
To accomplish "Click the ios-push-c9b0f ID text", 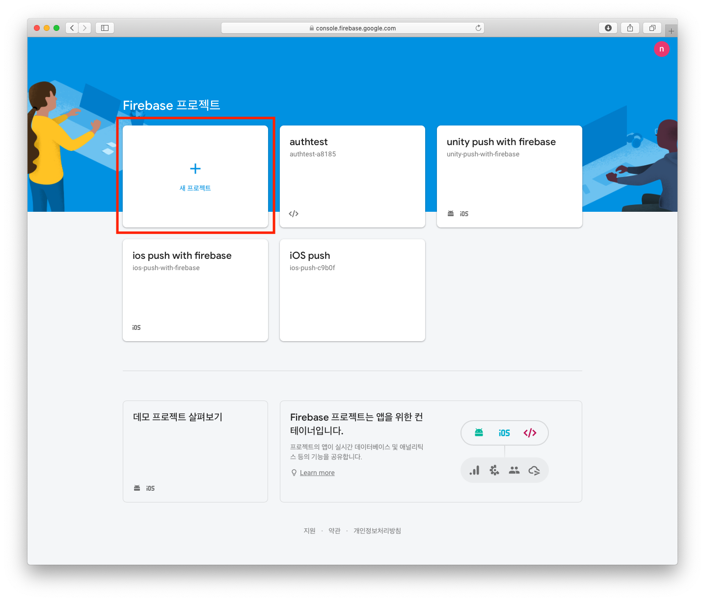I will [x=312, y=268].
